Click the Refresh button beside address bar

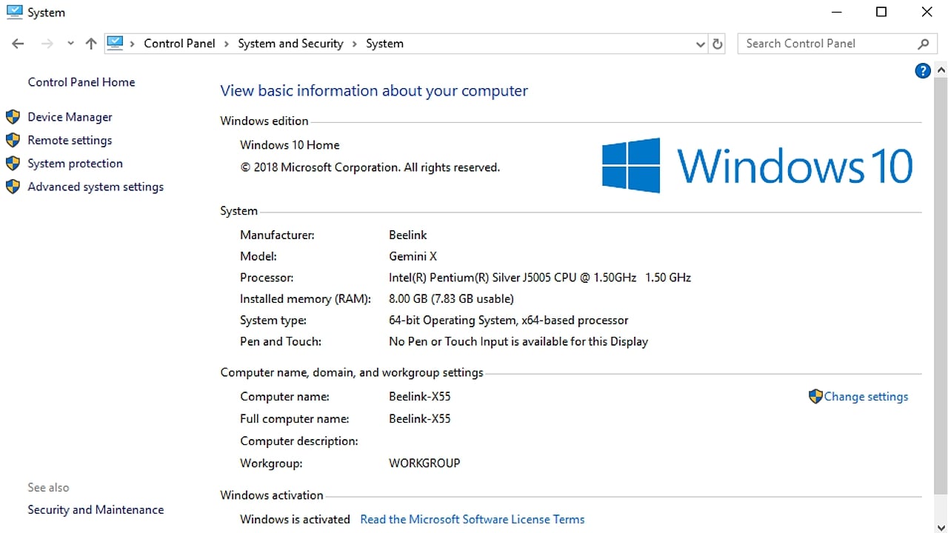717,44
